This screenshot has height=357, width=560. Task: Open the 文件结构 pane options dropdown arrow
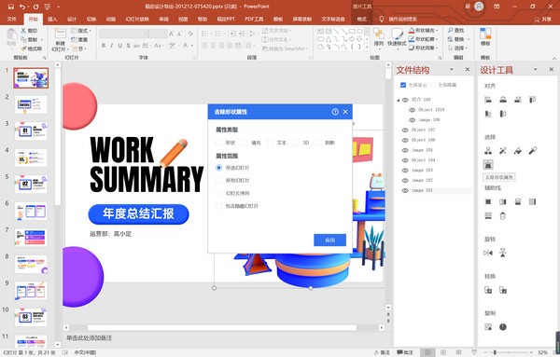point(452,69)
